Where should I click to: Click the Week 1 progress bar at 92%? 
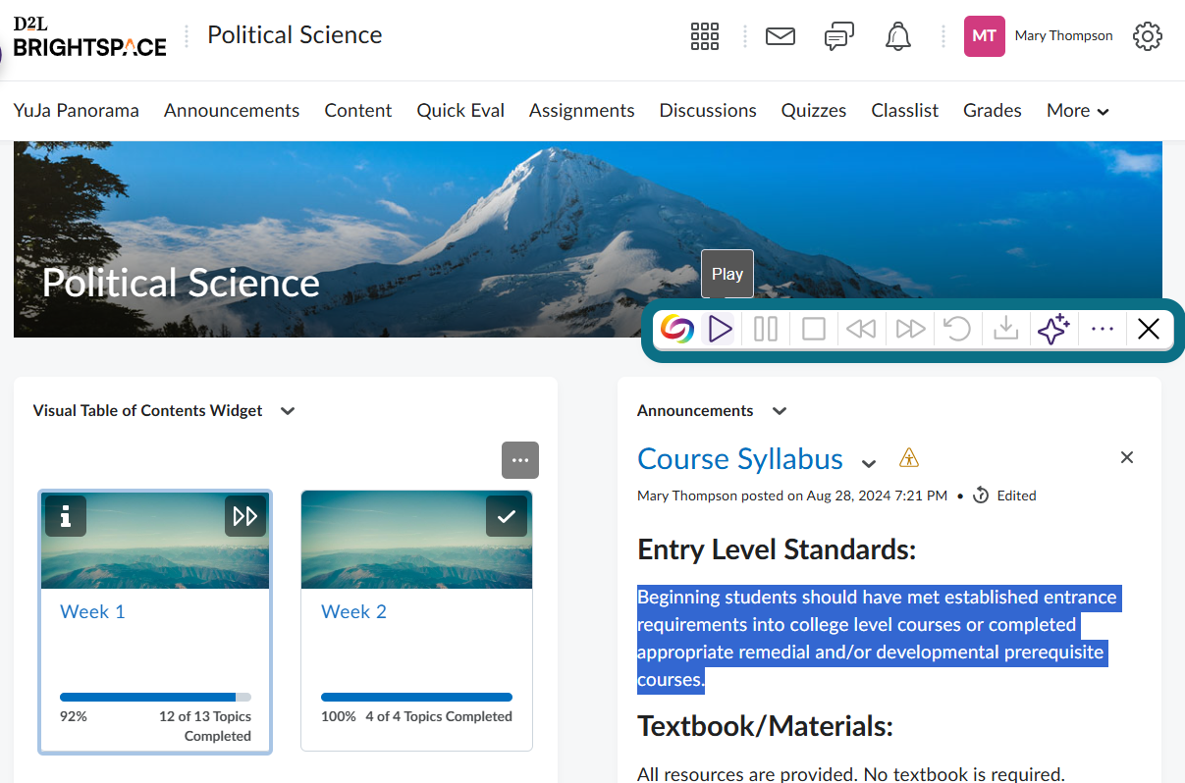click(155, 698)
